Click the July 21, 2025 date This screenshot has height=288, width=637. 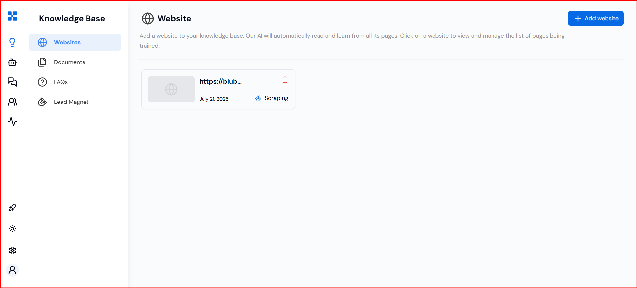click(214, 99)
